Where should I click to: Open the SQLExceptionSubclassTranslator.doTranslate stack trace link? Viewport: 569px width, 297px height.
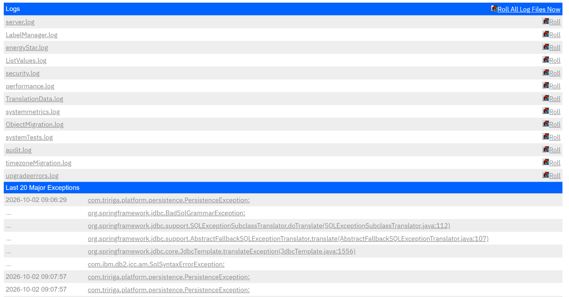269,226
